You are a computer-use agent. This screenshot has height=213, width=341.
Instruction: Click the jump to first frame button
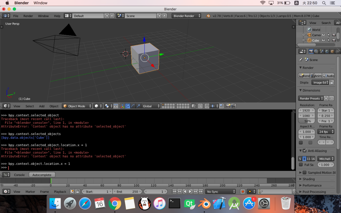click(x=174, y=191)
